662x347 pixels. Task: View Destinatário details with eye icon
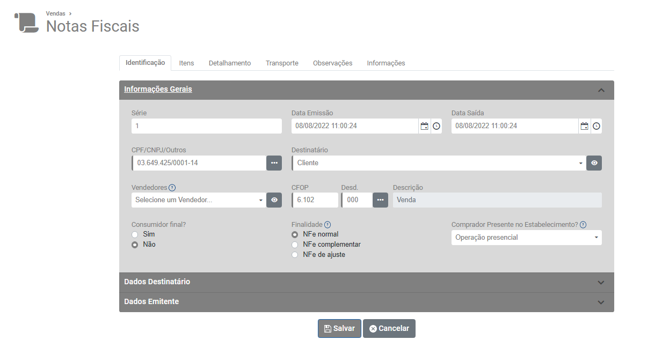[594, 163]
